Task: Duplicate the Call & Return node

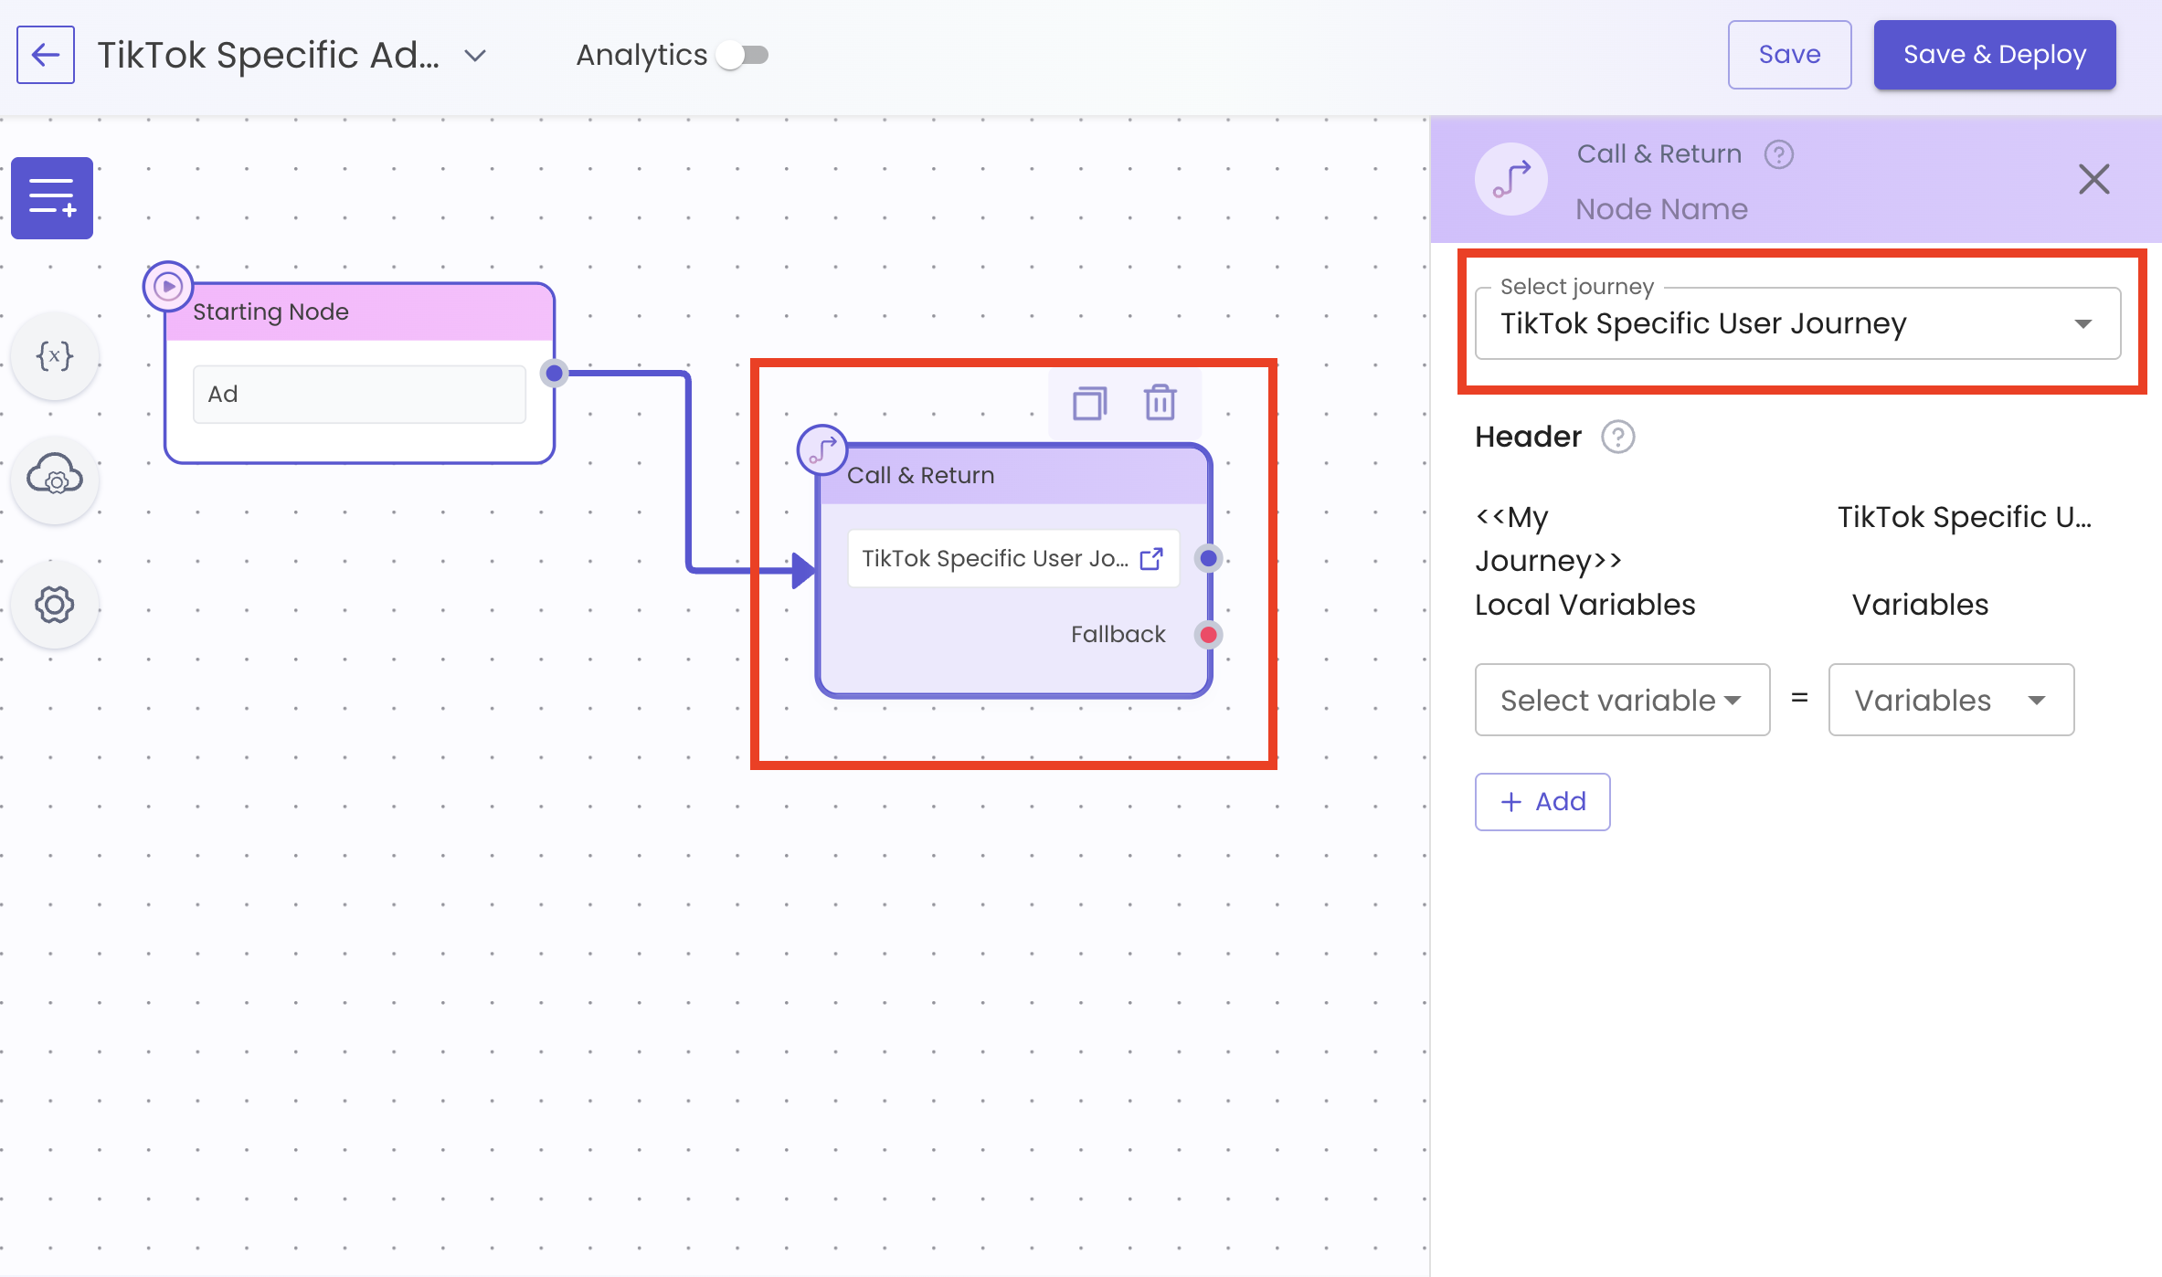Action: (1089, 403)
